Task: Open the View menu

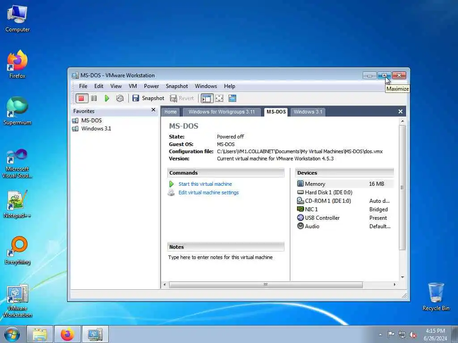Action: click(116, 86)
